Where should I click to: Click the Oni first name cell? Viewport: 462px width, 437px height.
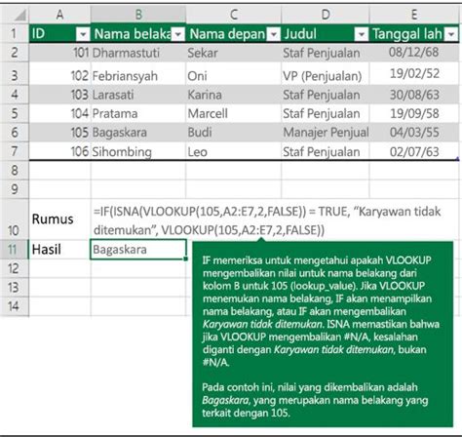(x=233, y=75)
